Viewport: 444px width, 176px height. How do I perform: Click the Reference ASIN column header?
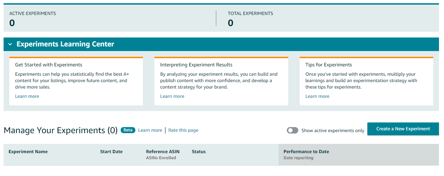click(163, 152)
